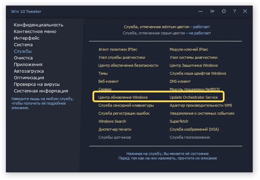Open the Контекстное меню section

point(35,32)
